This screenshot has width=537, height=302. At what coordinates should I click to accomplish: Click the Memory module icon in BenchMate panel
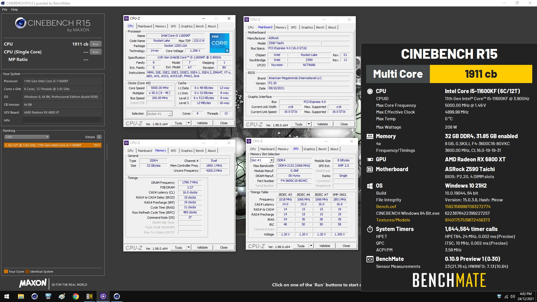tap(370, 136)
